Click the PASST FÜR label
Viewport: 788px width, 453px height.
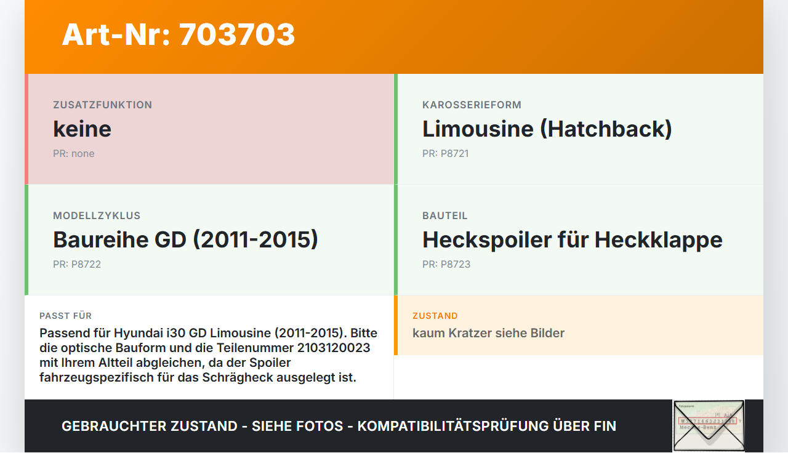[x=65, y=316]
